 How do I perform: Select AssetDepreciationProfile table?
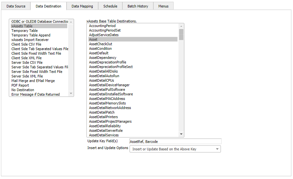[133, 62]
